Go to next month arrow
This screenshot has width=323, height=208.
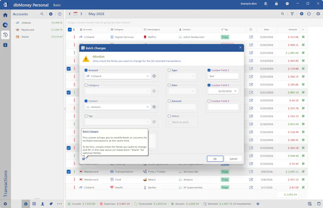[82, 14]
